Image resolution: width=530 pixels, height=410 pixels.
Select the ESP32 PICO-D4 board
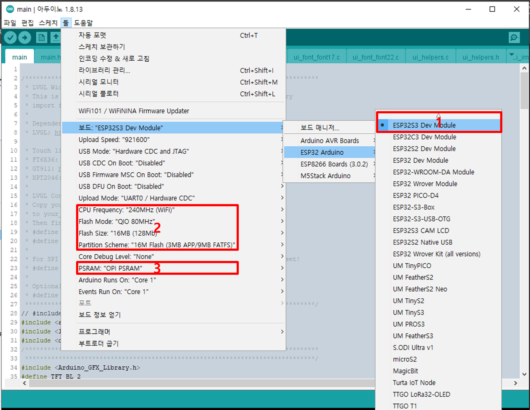[439, 195]
